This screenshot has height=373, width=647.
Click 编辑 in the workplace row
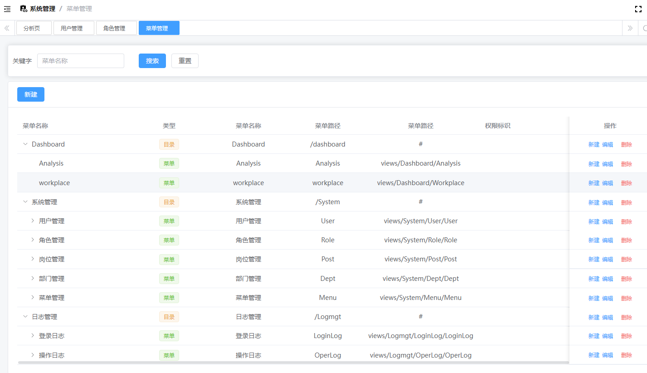point(608,183)
